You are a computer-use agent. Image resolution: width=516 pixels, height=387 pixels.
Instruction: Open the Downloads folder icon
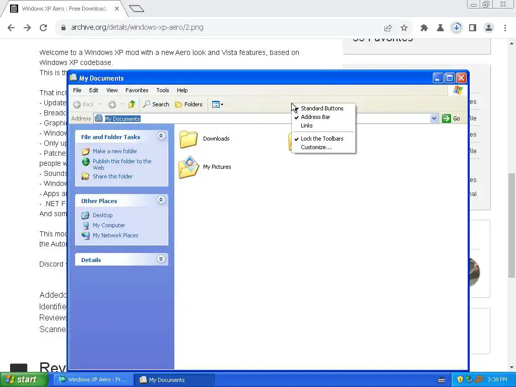click(x=188, y=139)
